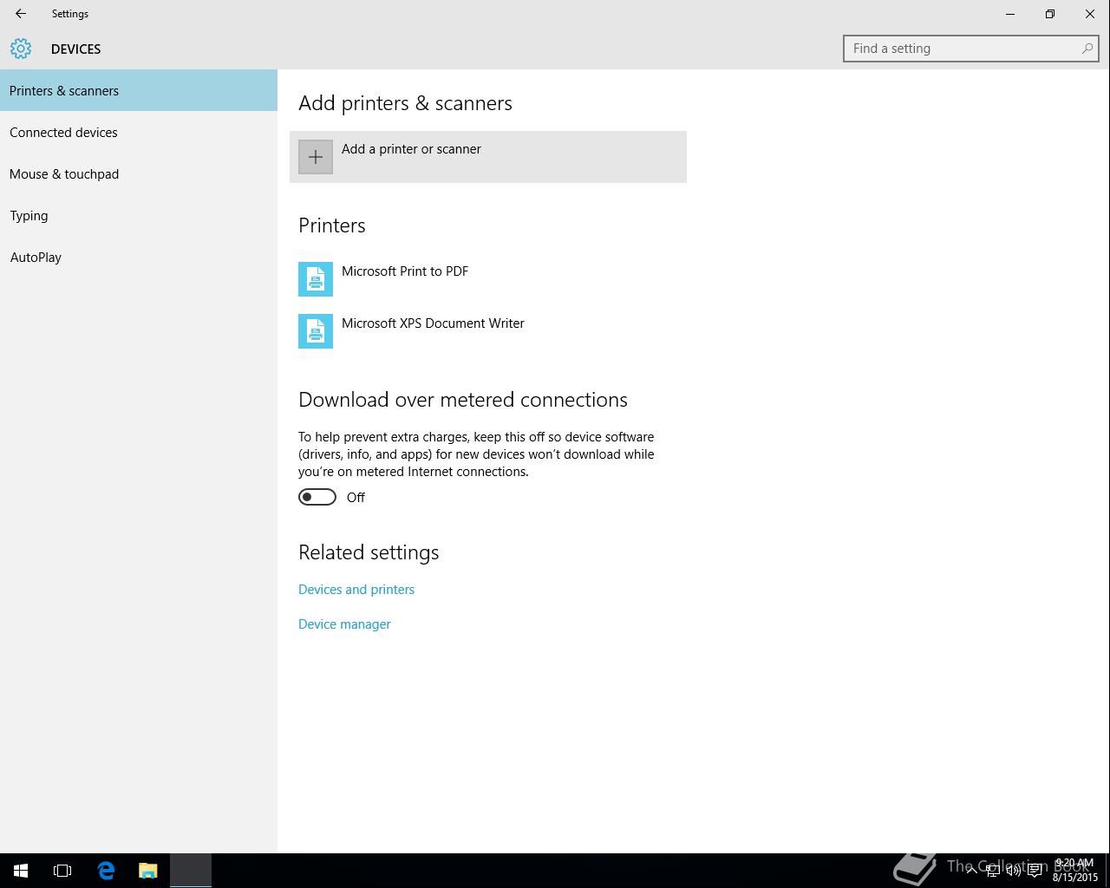
Task: Open the Devices and printers link
Action: click(356, 590)
